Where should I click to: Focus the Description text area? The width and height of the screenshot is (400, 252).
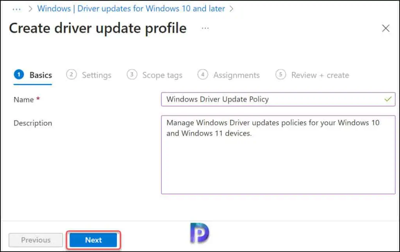coord(278,155)
